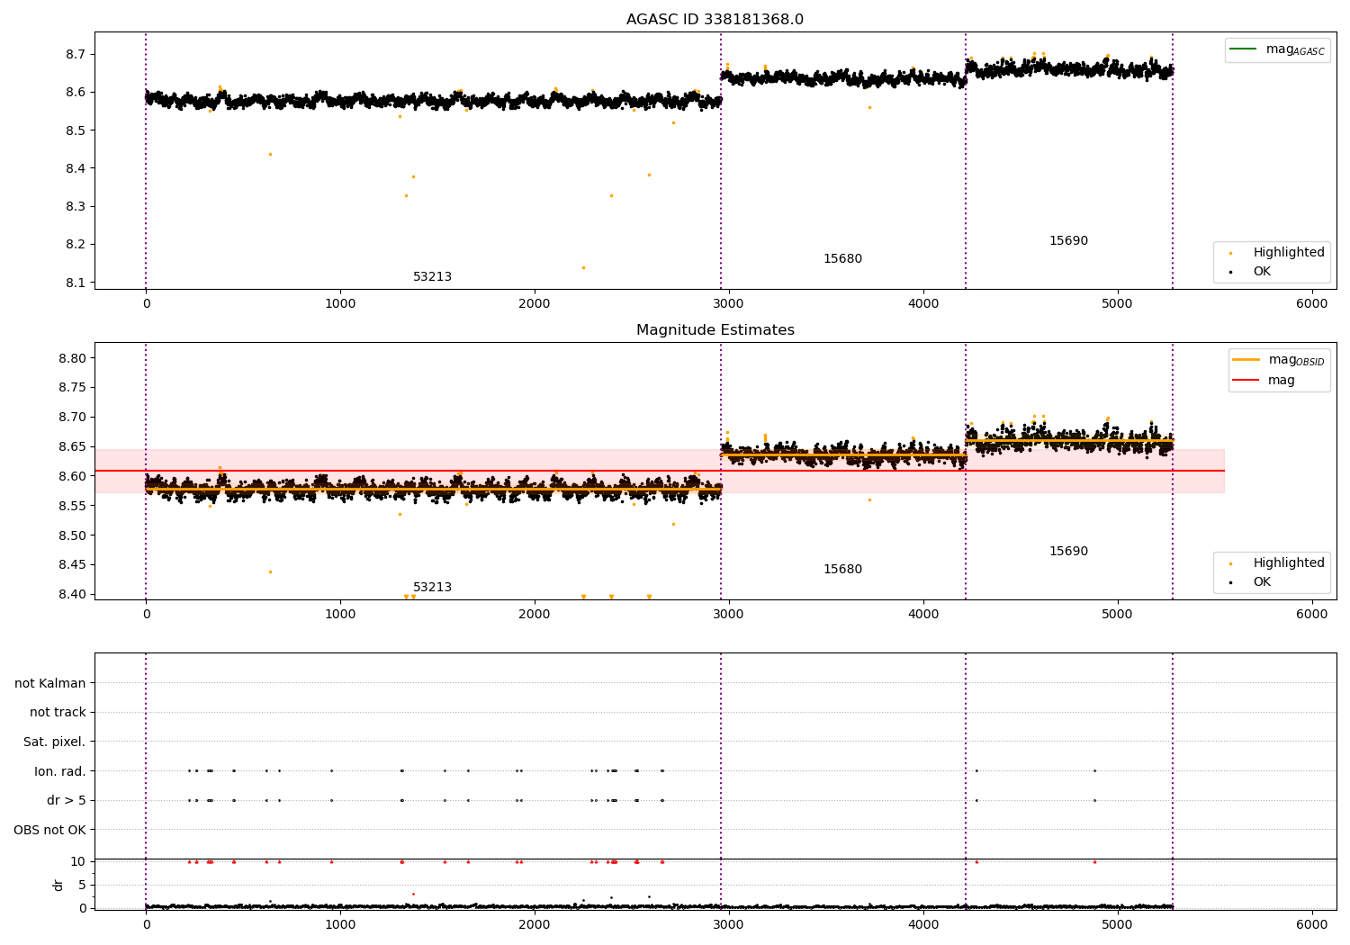Click the red mag line in Magnitude Estimates plot
1350x945 pixels.
(659, 471)
